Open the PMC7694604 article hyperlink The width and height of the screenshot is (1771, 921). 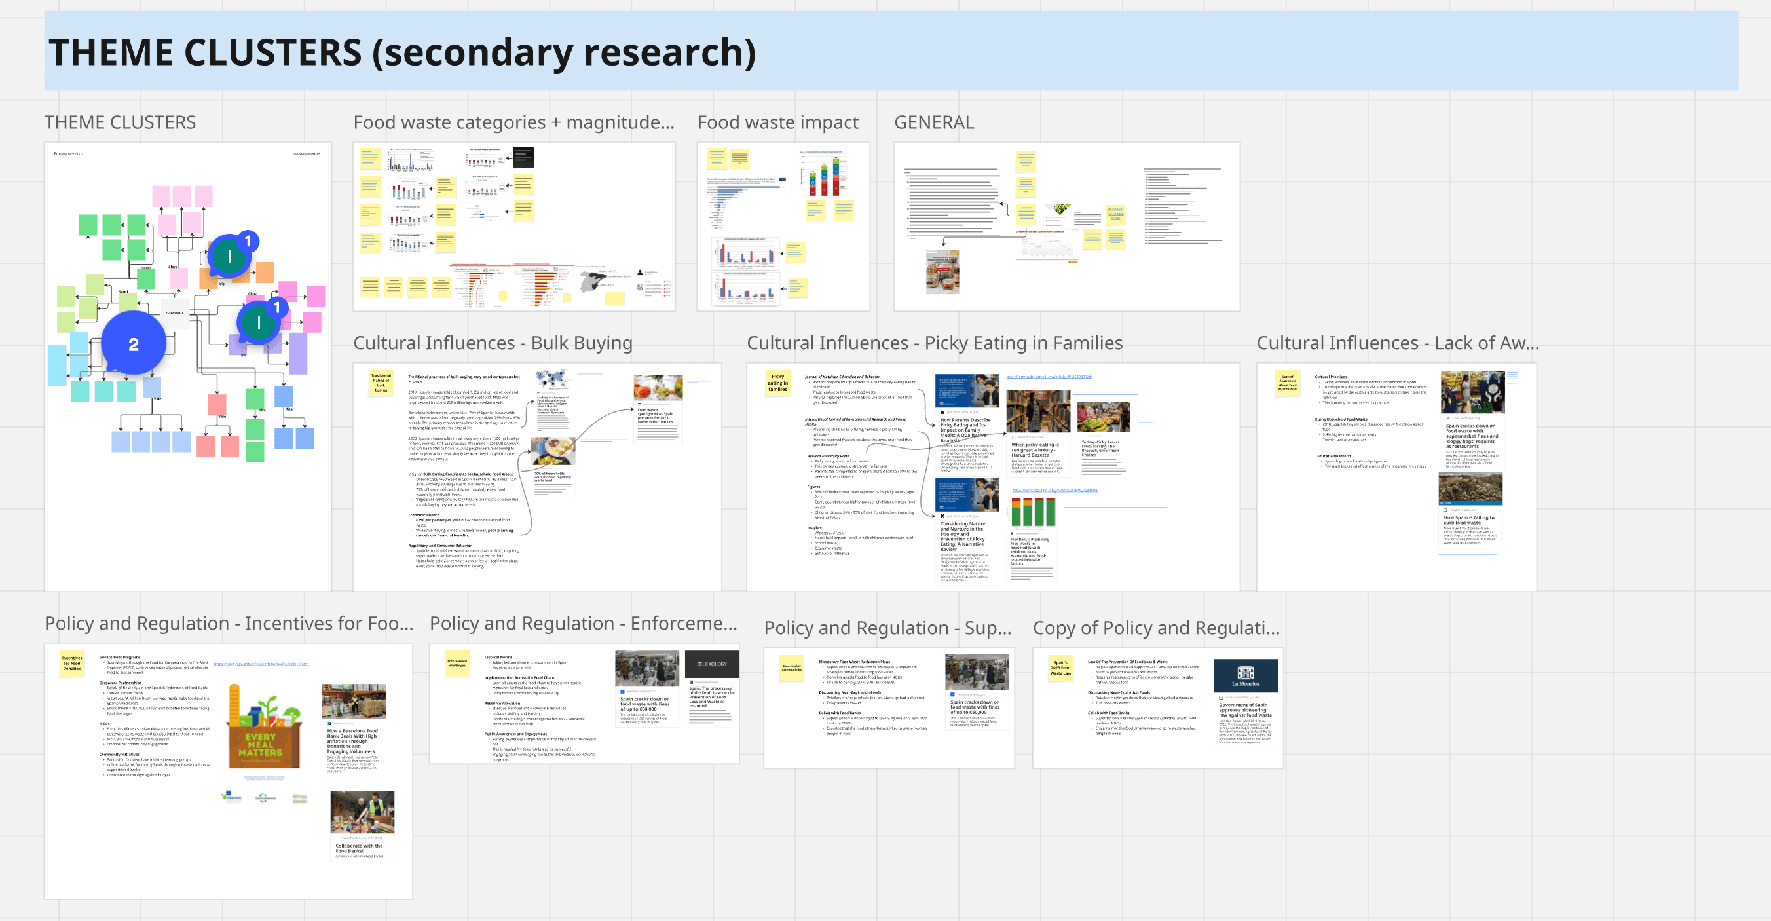pyautogui.click(x=1054, y=491)
